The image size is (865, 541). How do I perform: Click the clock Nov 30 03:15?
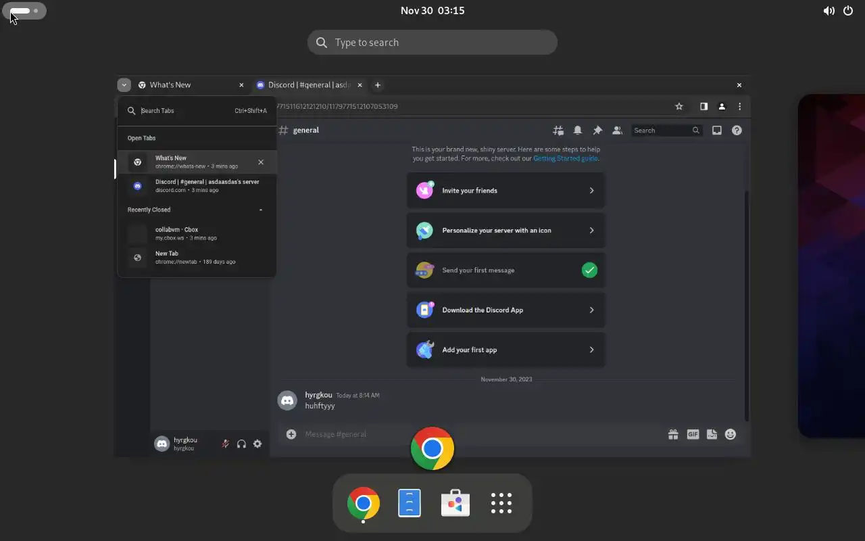click(432, 11)
